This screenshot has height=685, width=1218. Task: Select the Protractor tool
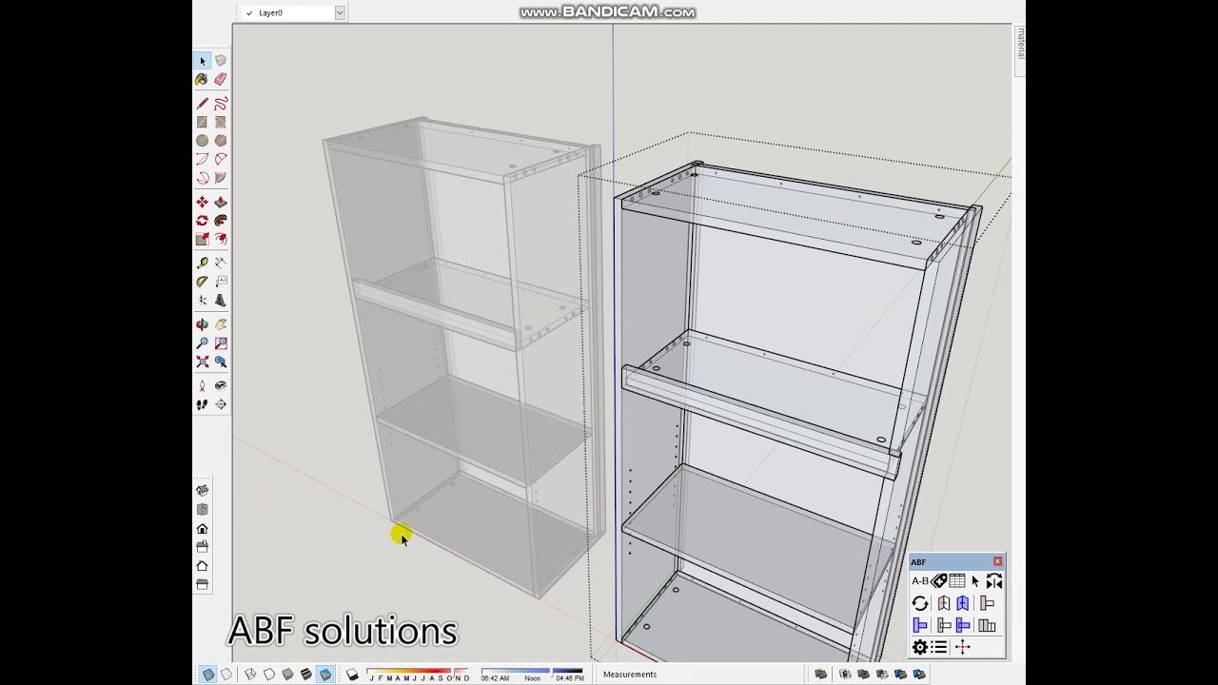tap(202, 282)
